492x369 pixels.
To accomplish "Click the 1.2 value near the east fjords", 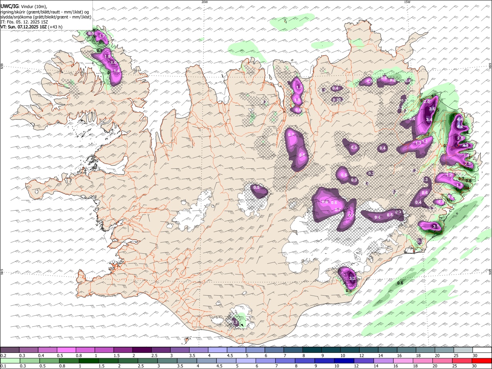I will point(449,175).
